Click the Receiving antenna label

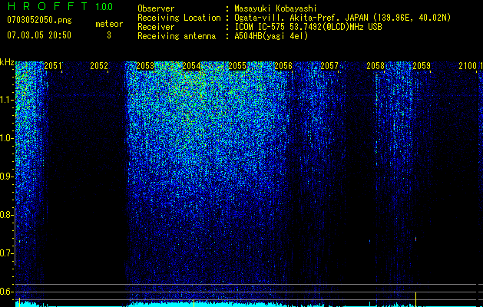(177, 36)
